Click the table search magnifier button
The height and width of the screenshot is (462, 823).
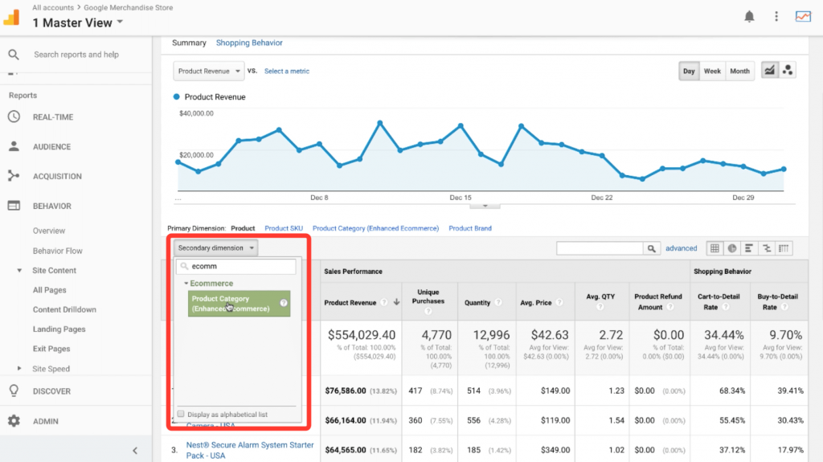click(651, 248)
